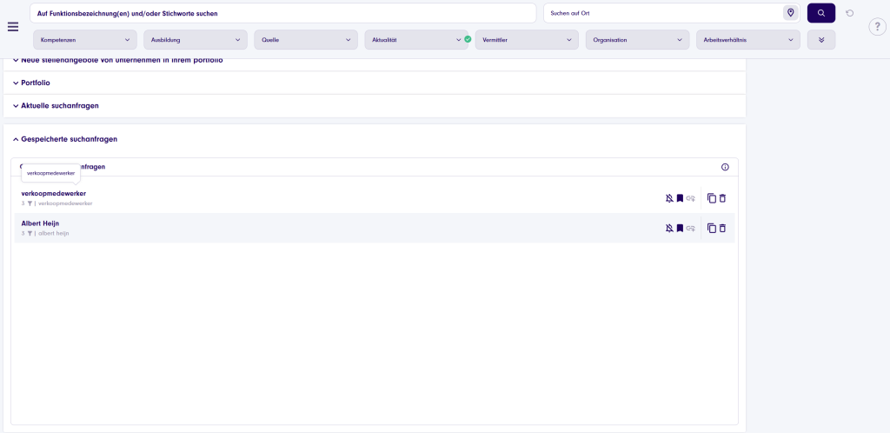Share link for Albert Heijn search
Screen dimensions: 890x433
click(691, 228)
